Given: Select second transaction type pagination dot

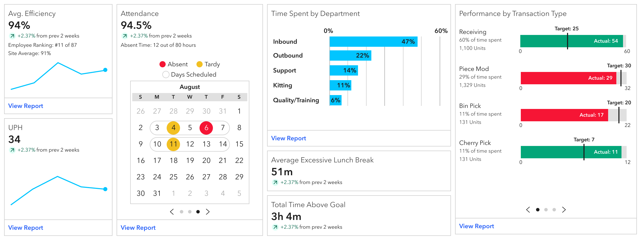Looking at the screenshot, I should (x=546, y=210).
